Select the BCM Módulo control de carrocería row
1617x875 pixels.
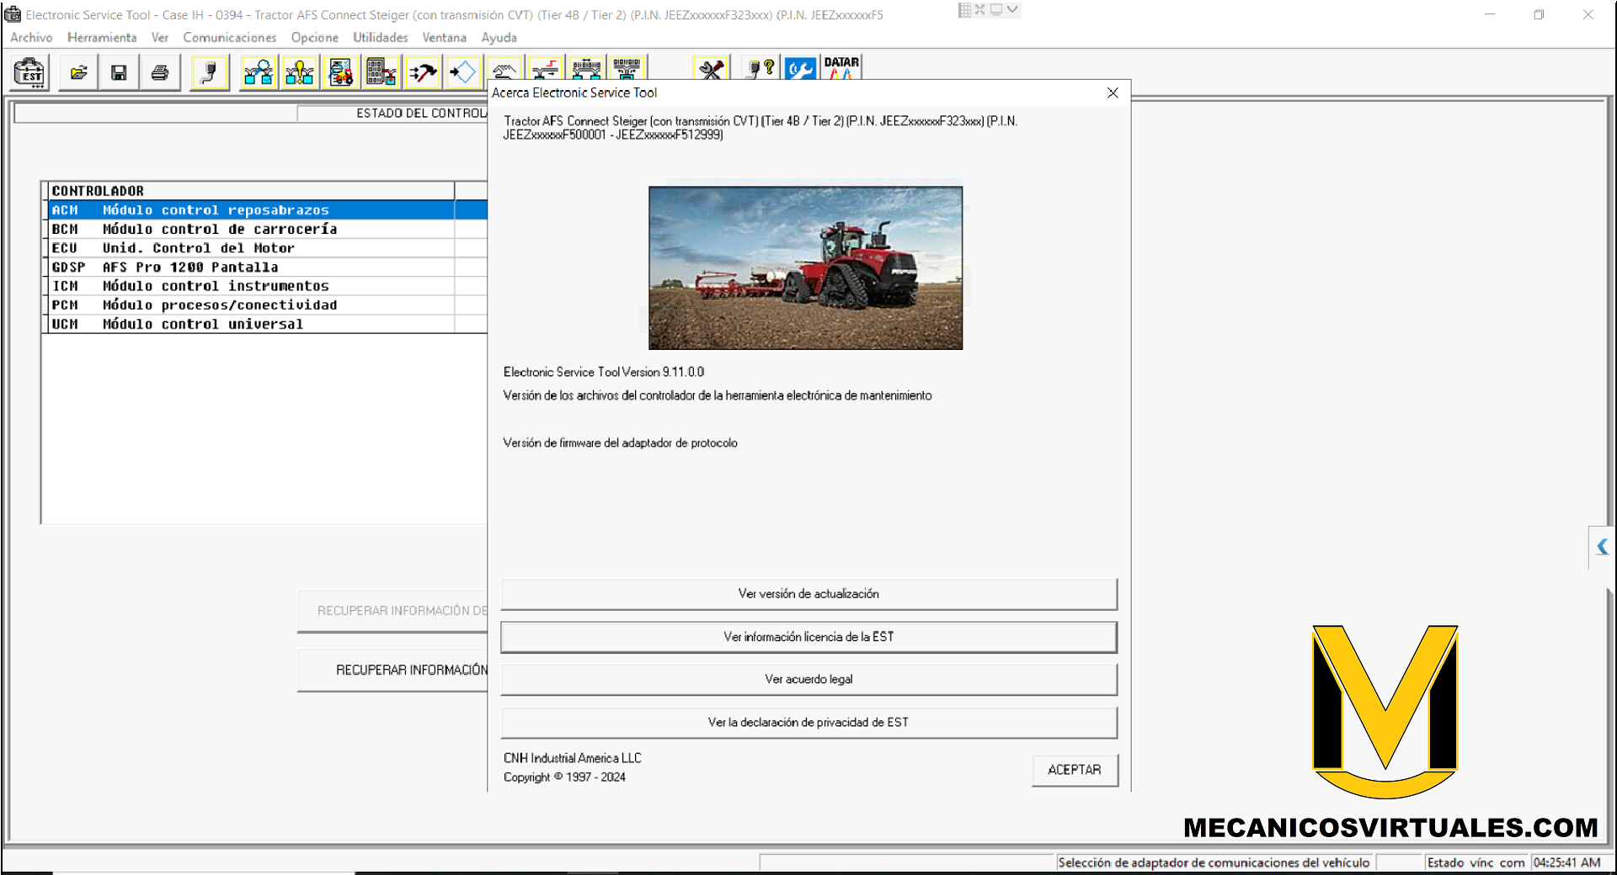268,229
